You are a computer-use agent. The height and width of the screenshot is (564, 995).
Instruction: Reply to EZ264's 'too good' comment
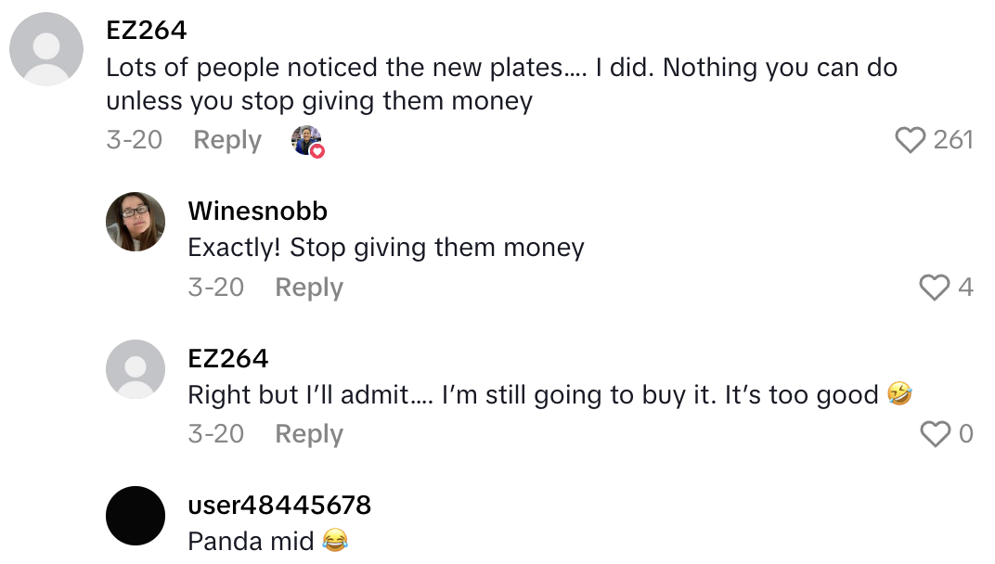pos(309,434)
